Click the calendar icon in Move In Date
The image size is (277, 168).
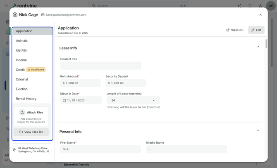[x=64, y=100]
